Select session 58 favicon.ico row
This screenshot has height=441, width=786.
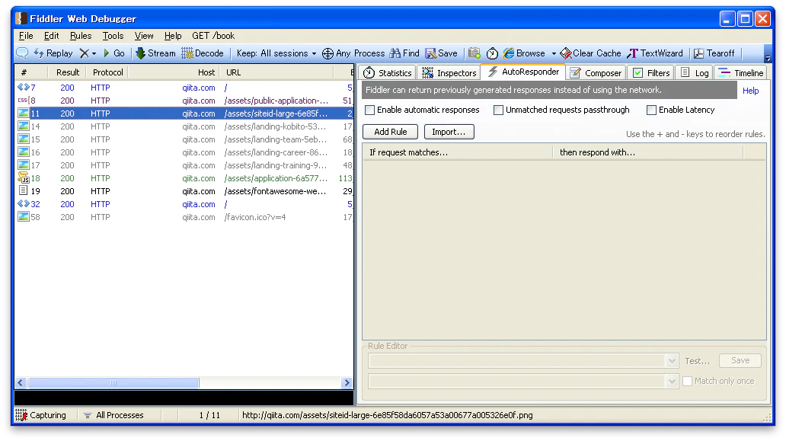pos(184,217)
